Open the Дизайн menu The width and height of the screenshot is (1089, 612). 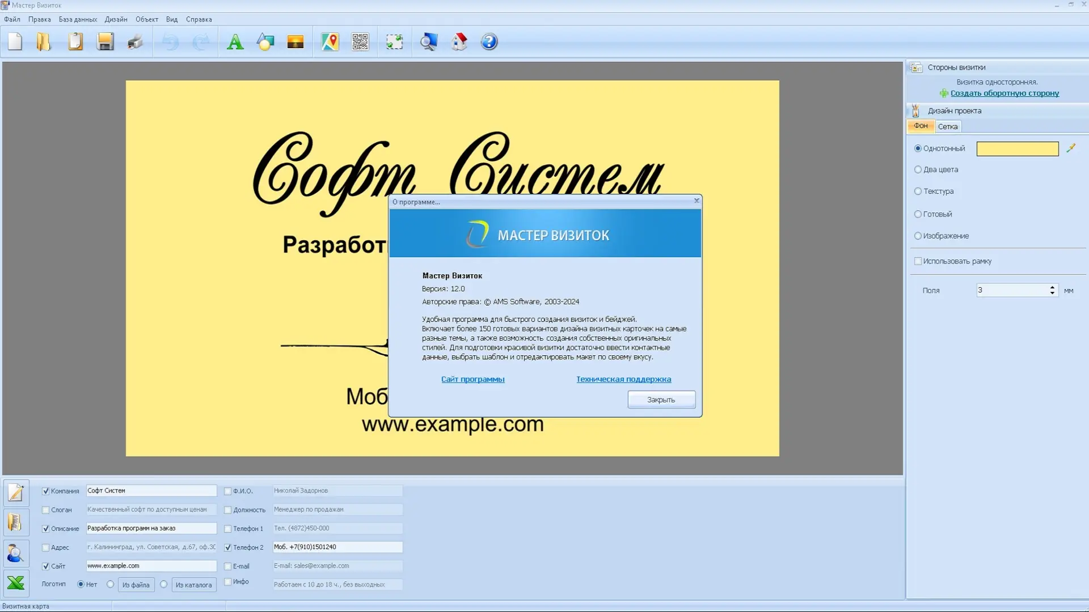tap(116, 19)
